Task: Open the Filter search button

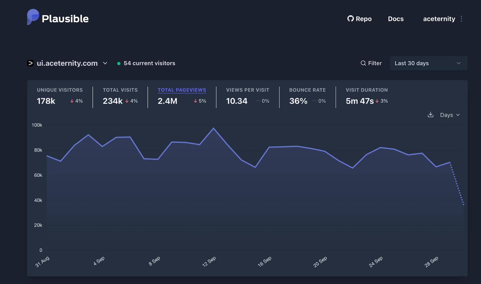Action: point(371,63)
